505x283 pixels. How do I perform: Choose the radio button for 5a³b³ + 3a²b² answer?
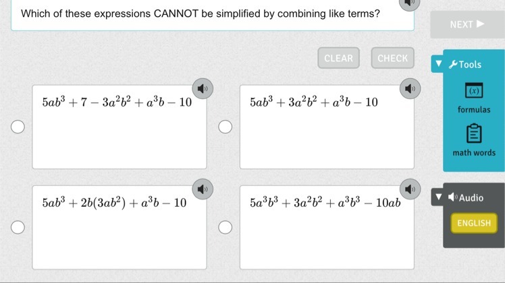tap(225, 227)
